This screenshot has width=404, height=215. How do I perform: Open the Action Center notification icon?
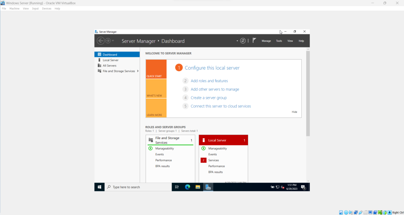(x=303, y=187)
